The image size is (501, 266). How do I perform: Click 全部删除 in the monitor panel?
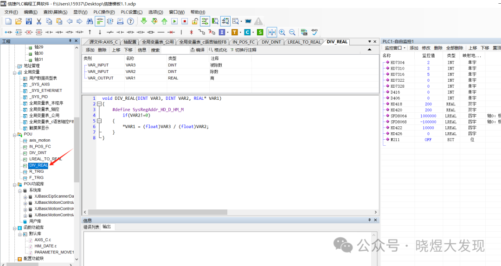point(454,48)
